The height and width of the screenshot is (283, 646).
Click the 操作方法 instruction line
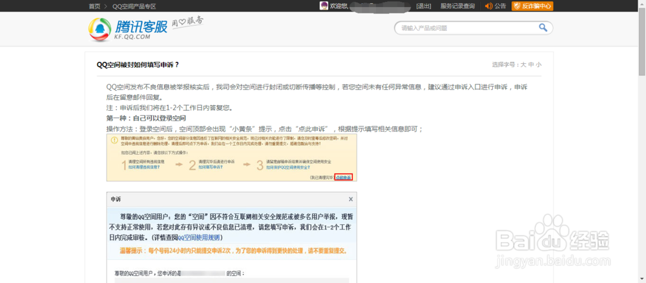(x=264, y=129)
